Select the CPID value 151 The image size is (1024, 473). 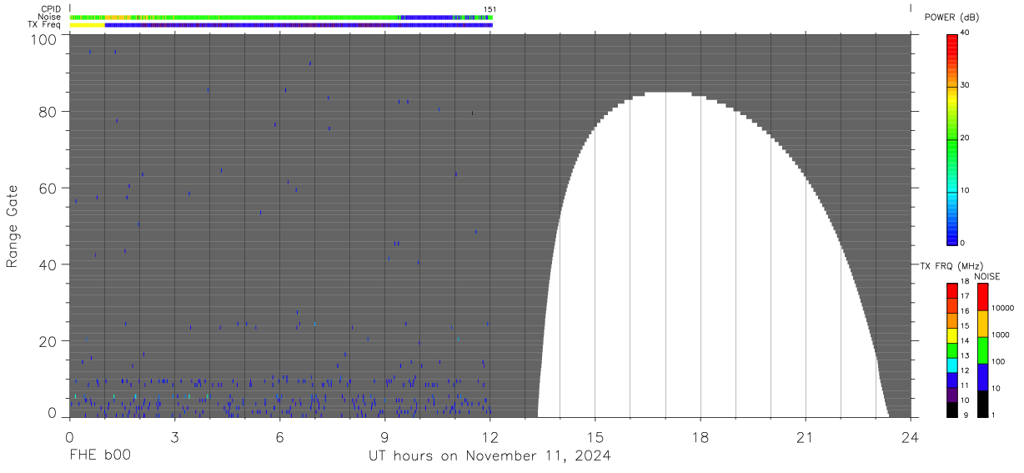point(490,8)
